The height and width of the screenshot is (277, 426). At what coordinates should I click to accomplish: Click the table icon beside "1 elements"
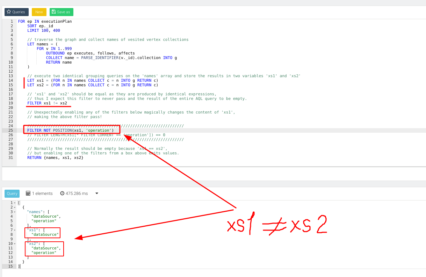[x=27, y=193]
